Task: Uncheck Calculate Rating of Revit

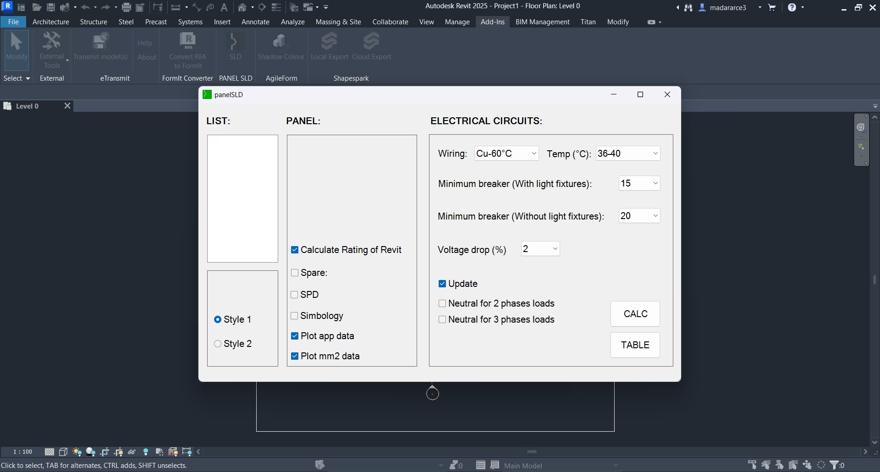Action: [x=295, y=250]
